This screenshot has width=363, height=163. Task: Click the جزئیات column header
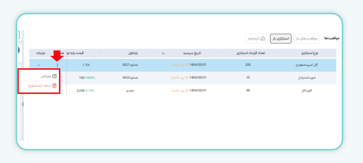tap(40, 53)
